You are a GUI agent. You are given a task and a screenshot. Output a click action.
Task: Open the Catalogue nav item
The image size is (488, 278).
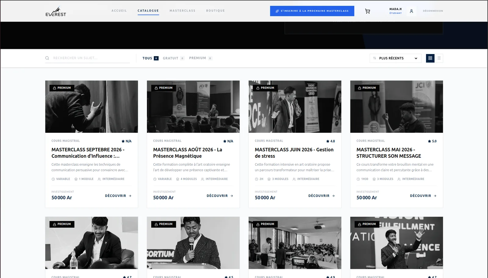(x=148, y=11)
